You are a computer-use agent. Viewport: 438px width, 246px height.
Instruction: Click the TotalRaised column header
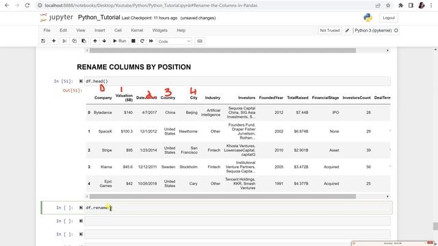(298, 98)
